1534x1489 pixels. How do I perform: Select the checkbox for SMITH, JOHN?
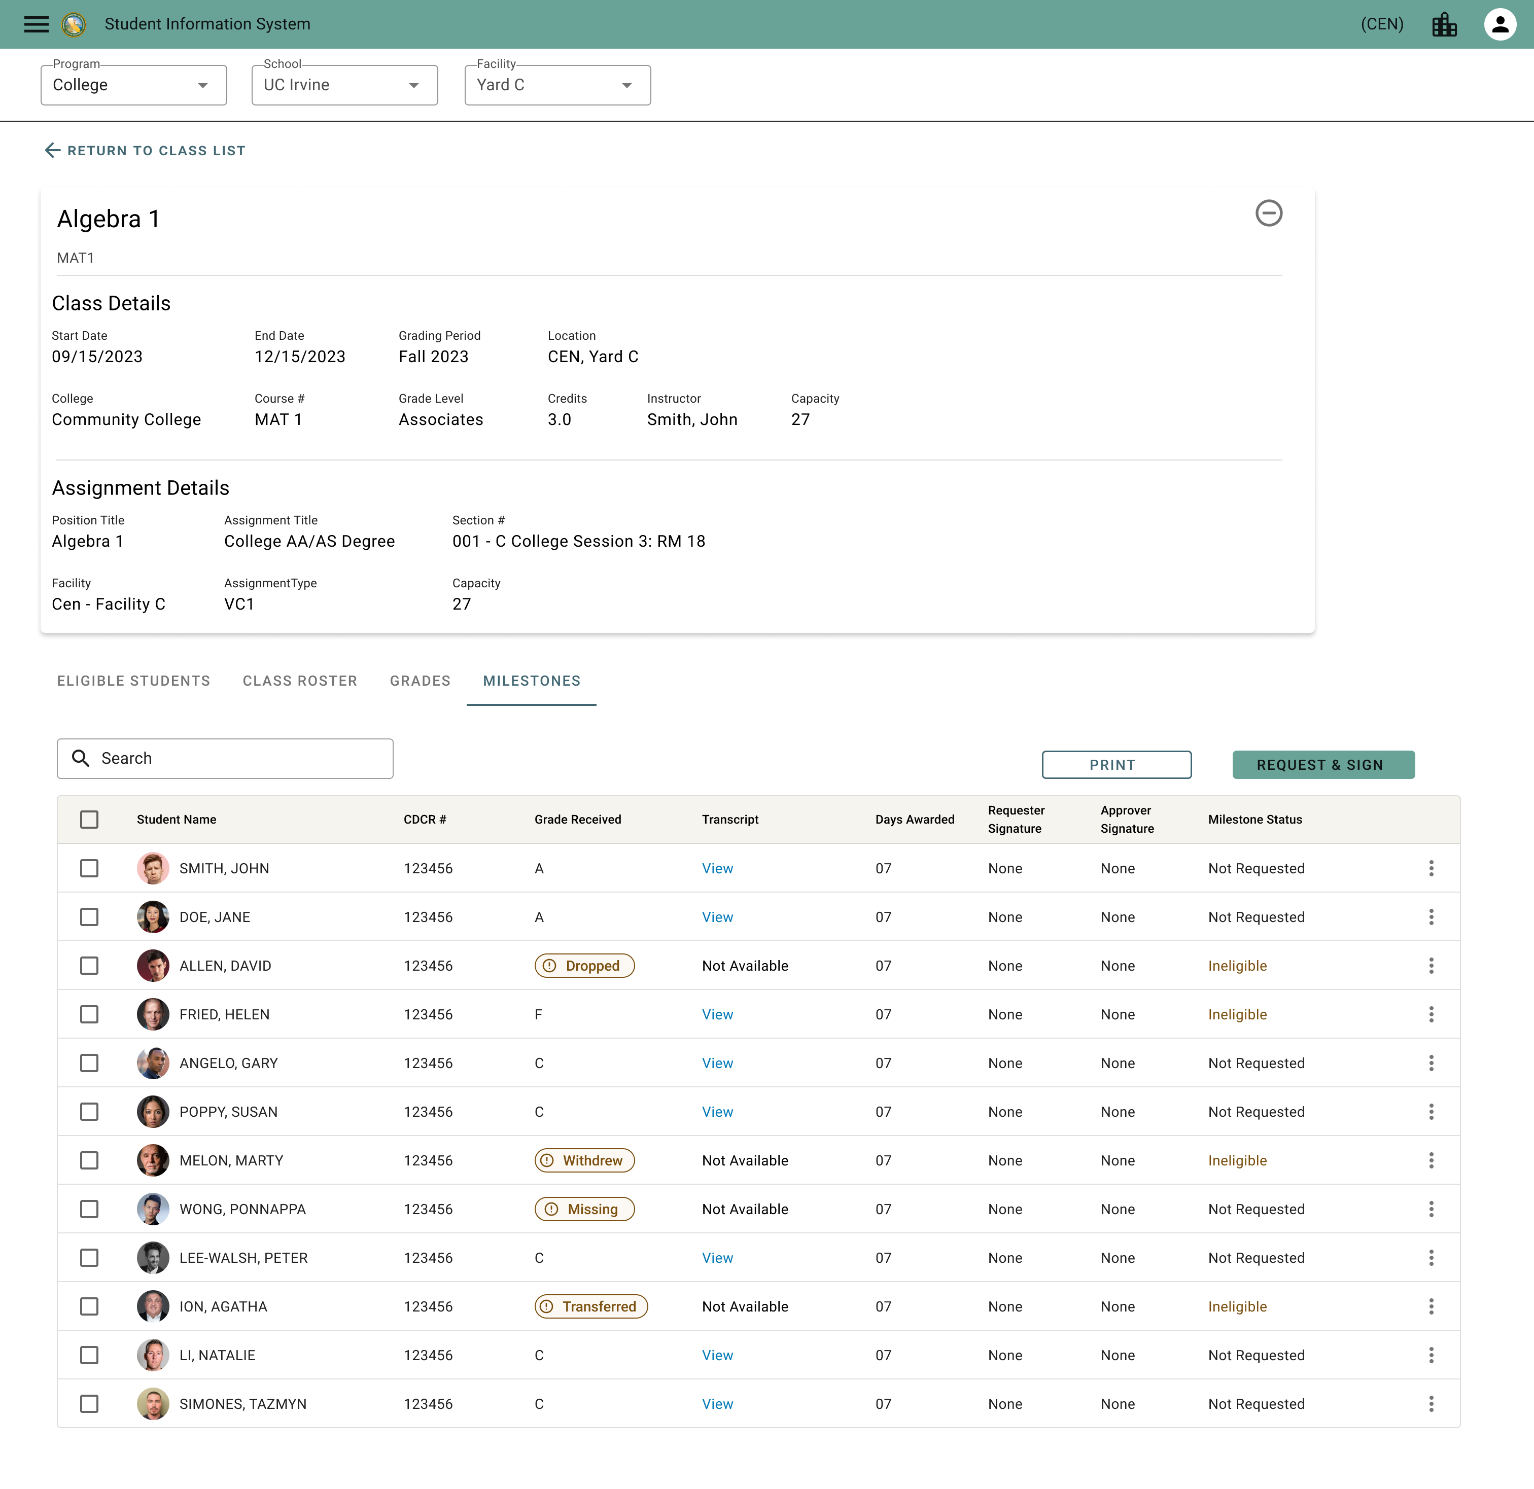click(x=89, y=868)
